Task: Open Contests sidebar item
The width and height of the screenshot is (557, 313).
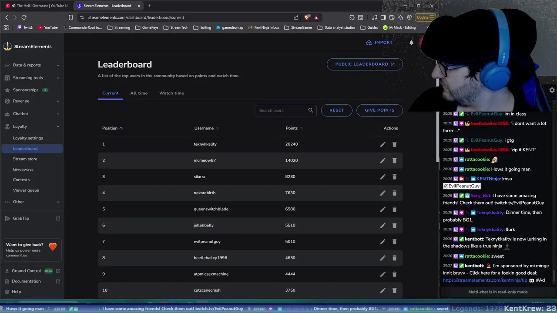Action: click(x=21, y=180)
